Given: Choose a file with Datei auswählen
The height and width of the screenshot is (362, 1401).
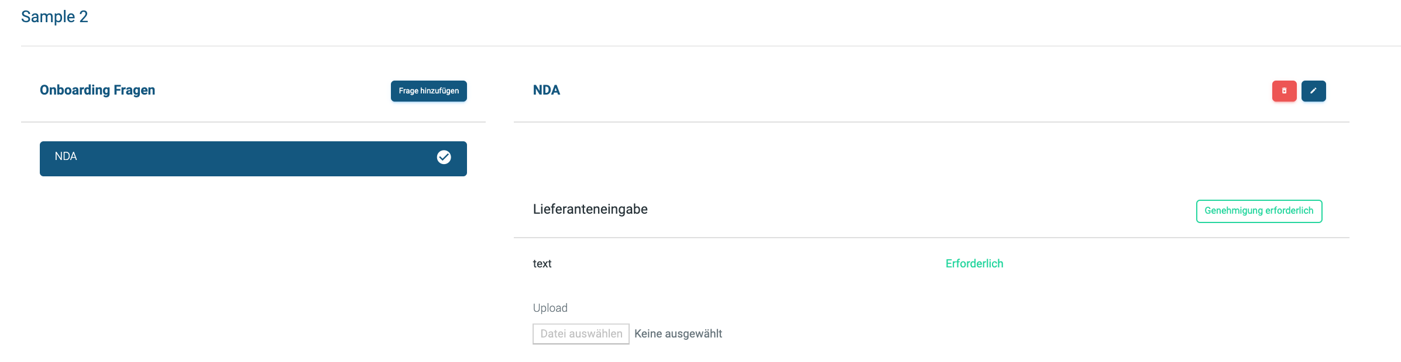Looking at the screenshot, I should tap(581, 334).
